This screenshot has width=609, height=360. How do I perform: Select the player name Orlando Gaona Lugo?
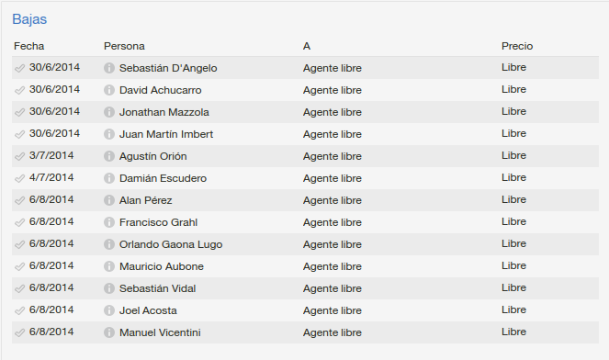click(x=171, y=244)
